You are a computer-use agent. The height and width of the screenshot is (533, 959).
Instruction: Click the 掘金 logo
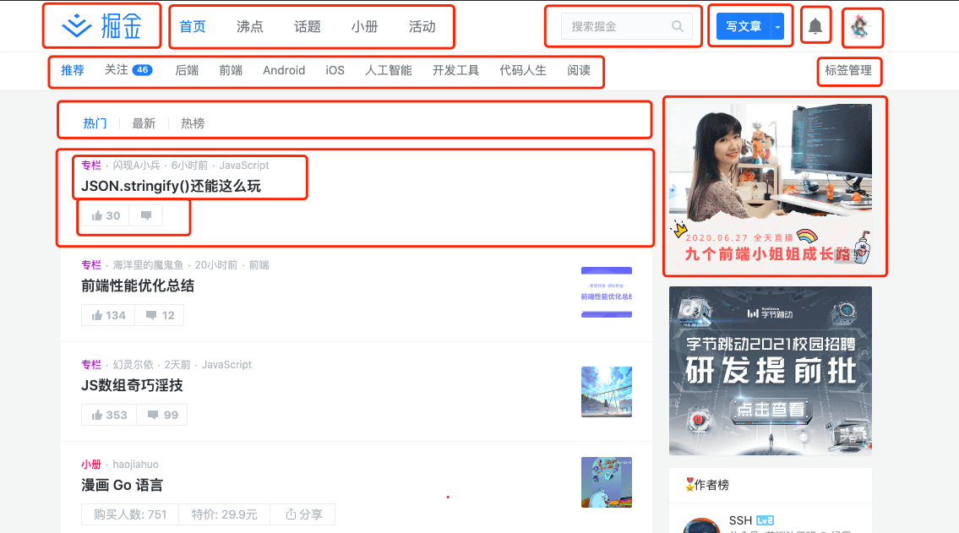pyautogui.click(x=102, y=26)
